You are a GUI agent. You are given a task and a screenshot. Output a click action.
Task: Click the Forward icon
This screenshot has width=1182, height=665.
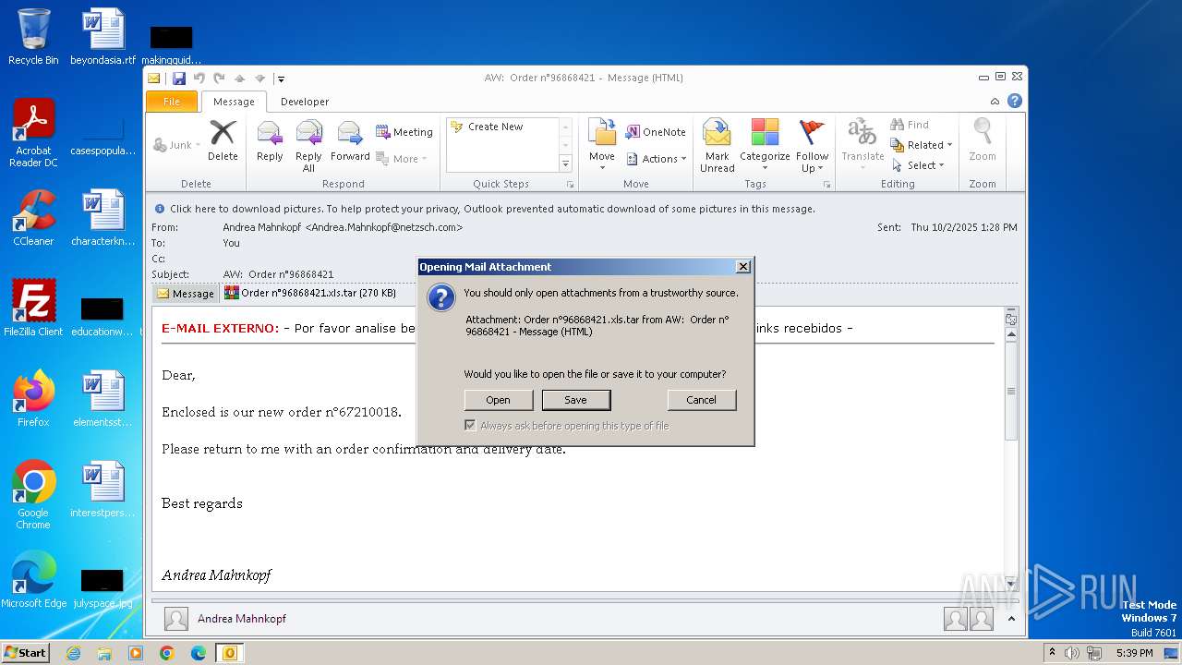(350, 140)
